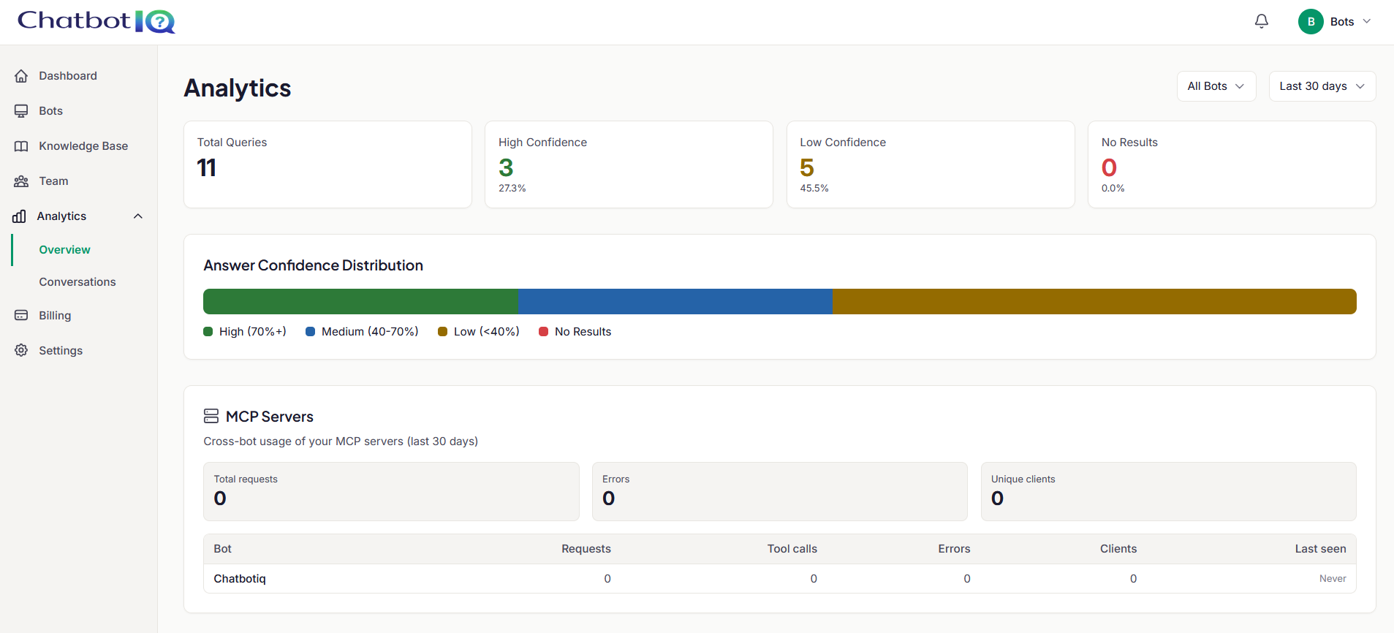Click the green B avatar
The image size is (1394, 633).
1311,22
